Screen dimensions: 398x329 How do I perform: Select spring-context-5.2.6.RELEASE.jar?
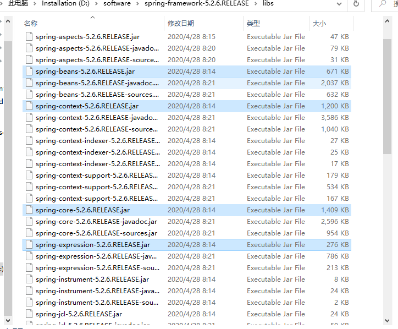tap(187, 106)
